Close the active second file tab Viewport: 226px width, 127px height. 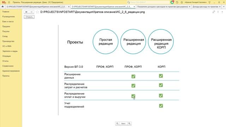point(134,7)
